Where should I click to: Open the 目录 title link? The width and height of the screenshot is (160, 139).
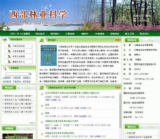tap(47, 105)
